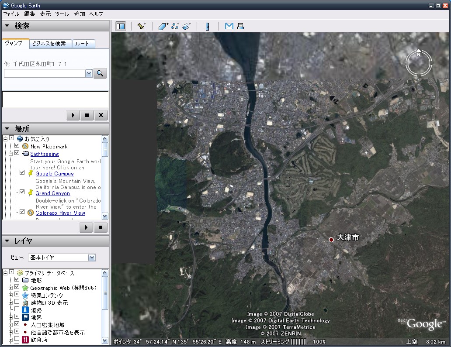Open the search history dropdown arrow
The width and height of the screenshot is (451, 347).
tap(89, 73)
